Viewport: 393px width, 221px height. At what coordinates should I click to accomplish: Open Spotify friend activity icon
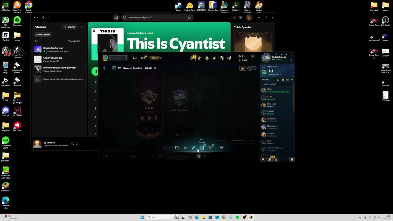[x=241, y=17]
